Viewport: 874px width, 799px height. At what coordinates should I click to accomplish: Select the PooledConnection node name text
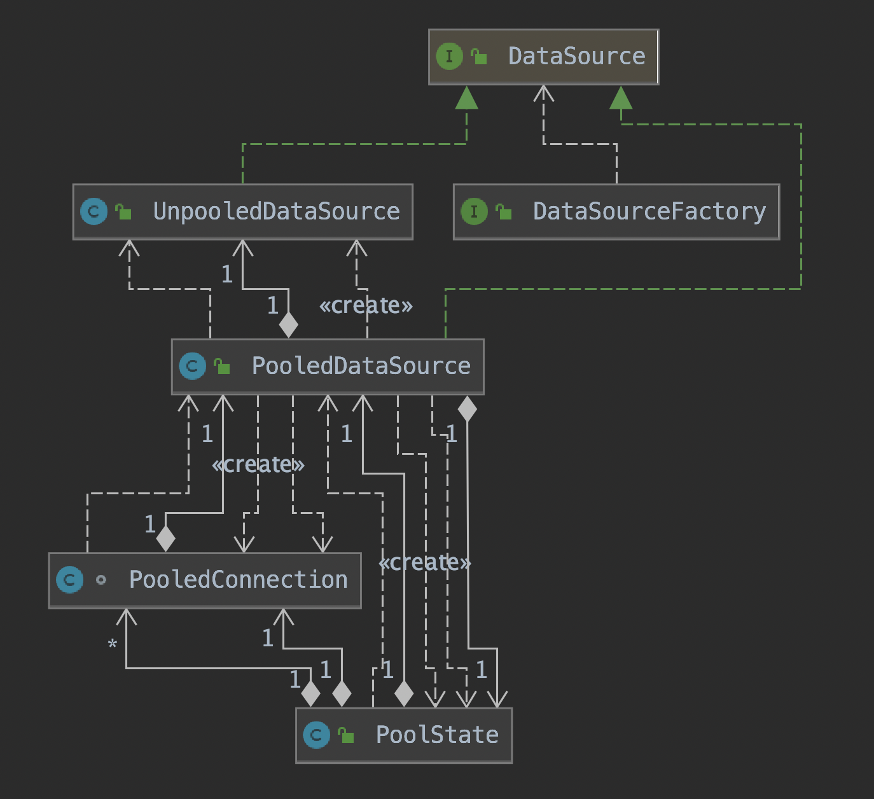coord(238,580)
